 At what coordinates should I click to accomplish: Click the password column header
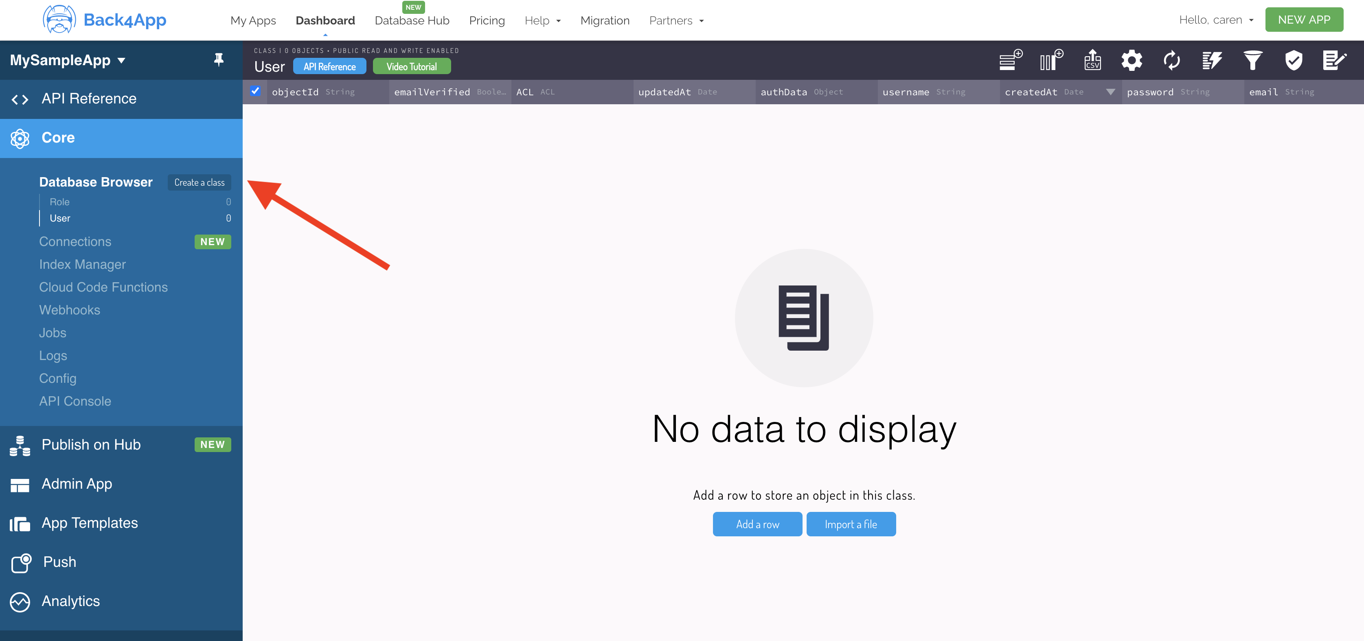[1183, 92]
